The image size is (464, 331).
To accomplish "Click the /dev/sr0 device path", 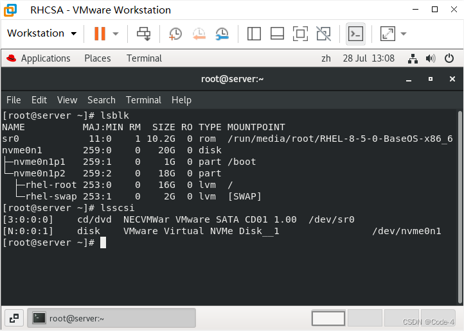I will pyautogui.click(x=332, y=219).
